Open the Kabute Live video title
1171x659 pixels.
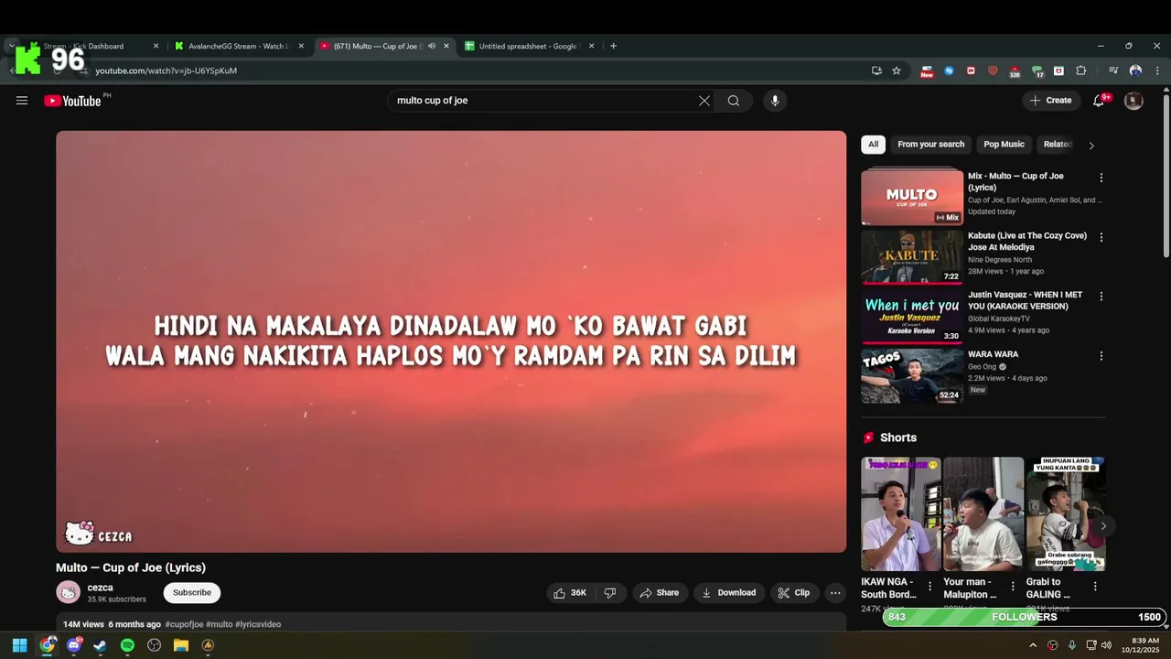(x=1027, y=242)
